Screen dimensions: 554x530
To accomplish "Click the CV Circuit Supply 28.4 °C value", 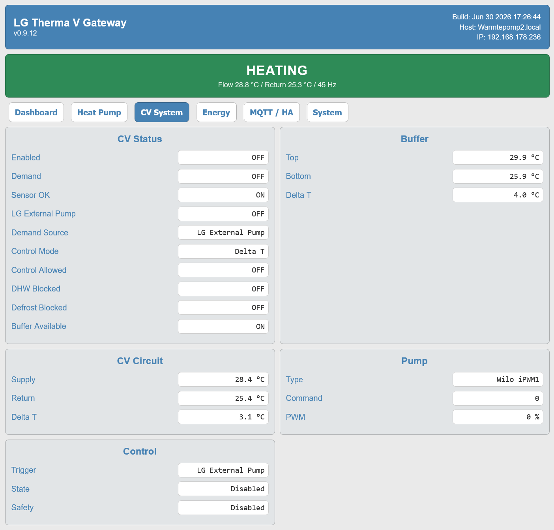I will [223, 380].
